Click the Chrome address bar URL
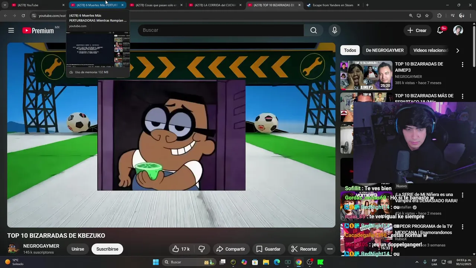 point(52,16)
